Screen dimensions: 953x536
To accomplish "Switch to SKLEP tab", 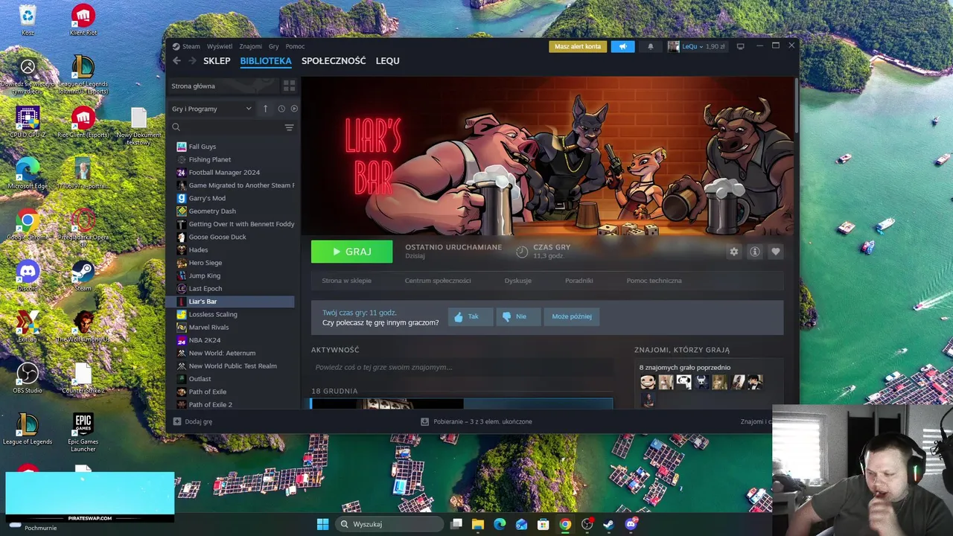I will 217,61.
